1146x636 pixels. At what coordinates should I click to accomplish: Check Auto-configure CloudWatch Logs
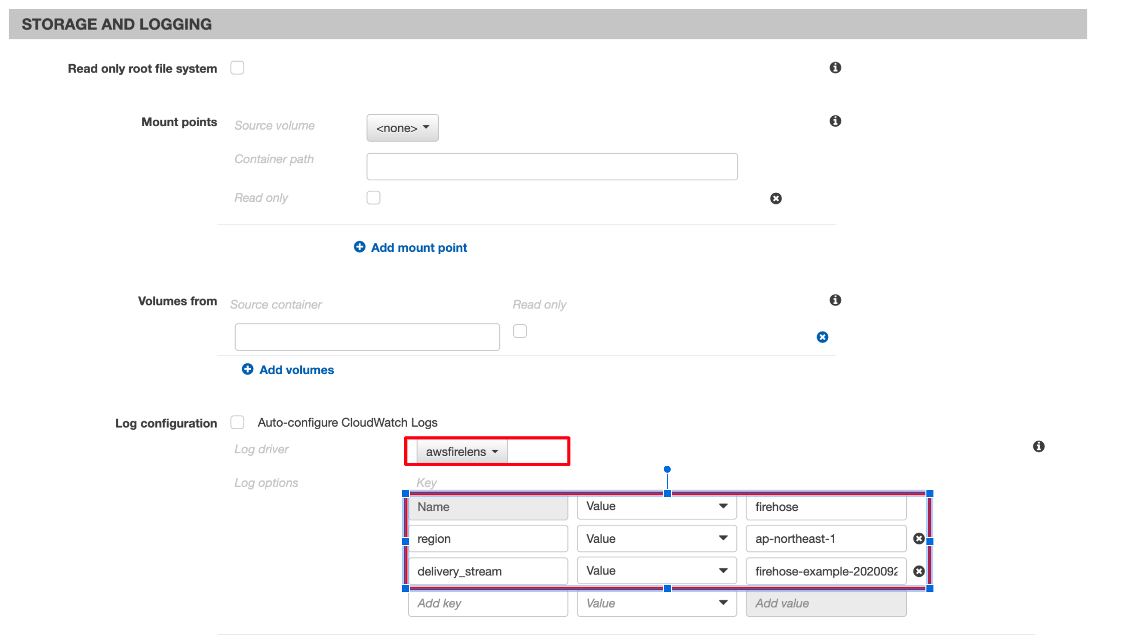237,422
